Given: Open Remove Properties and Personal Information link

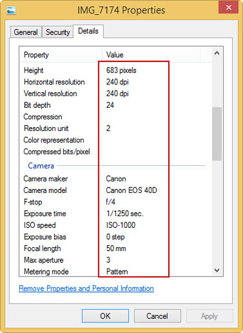Looking at the screenshot, I should tap(86, 289).
